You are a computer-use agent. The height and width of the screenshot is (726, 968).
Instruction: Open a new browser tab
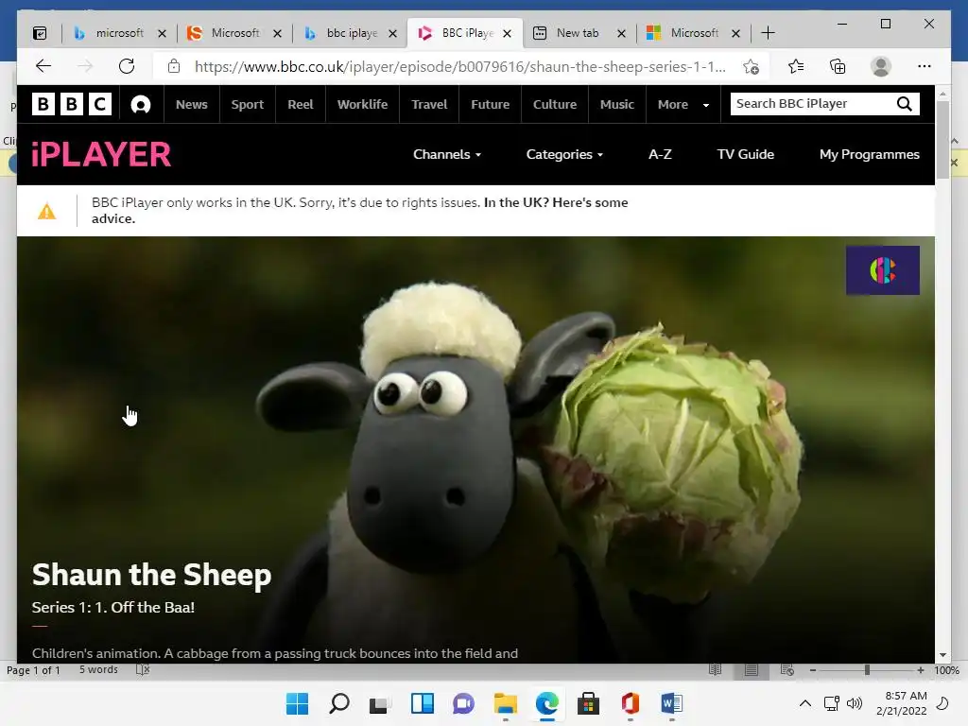point(768,33)
